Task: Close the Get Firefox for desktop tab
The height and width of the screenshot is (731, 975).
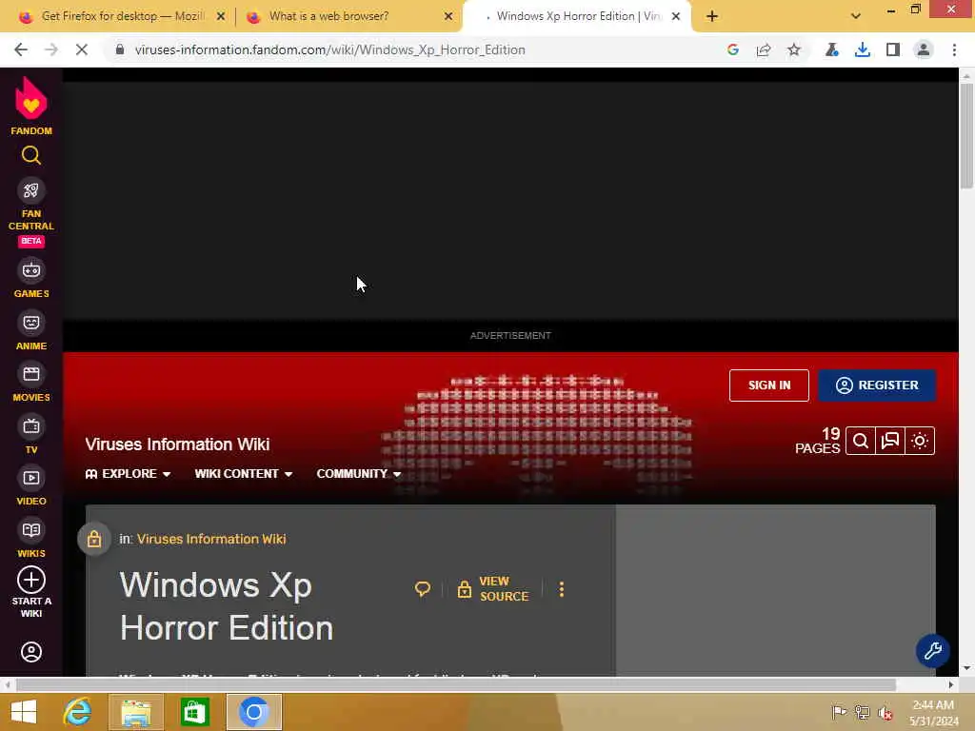Action: click(221, 16)
